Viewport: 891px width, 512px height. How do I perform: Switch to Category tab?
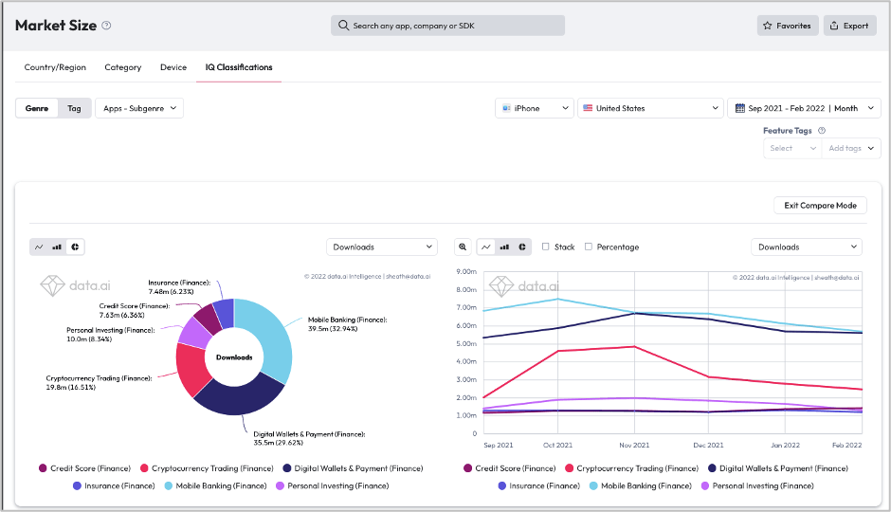(122, 67)
